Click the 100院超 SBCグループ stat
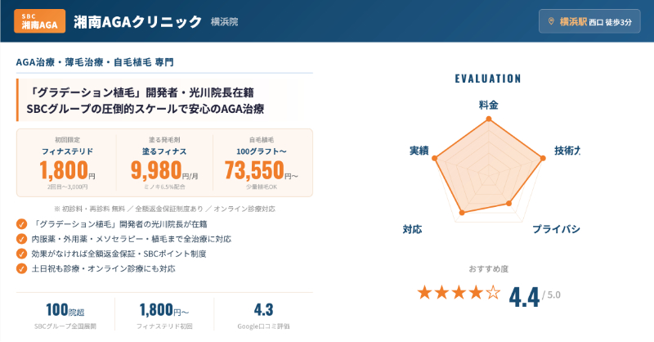 (x=67, y=315)
